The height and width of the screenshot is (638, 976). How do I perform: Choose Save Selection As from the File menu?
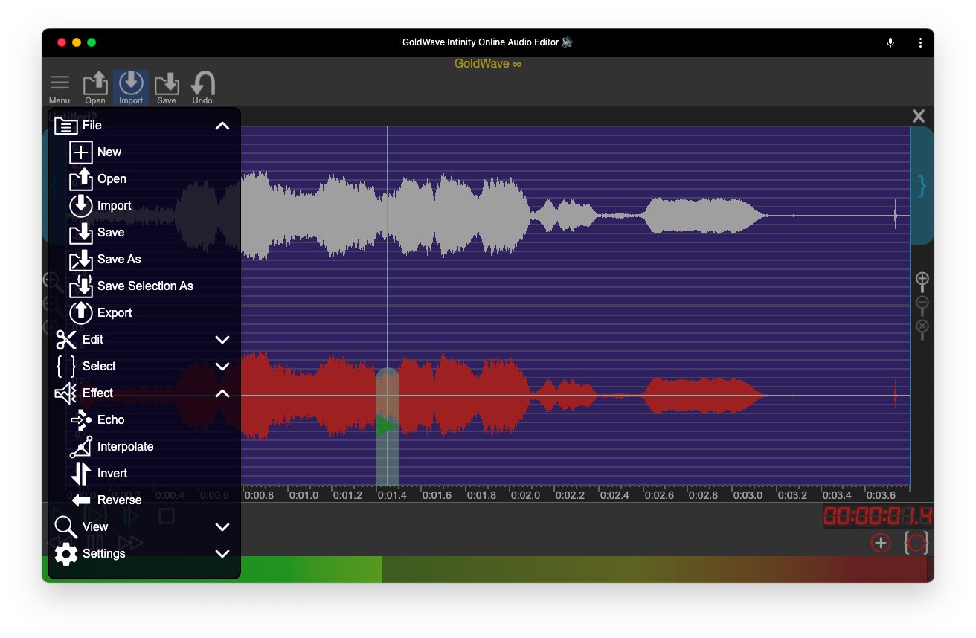point(145,286)
